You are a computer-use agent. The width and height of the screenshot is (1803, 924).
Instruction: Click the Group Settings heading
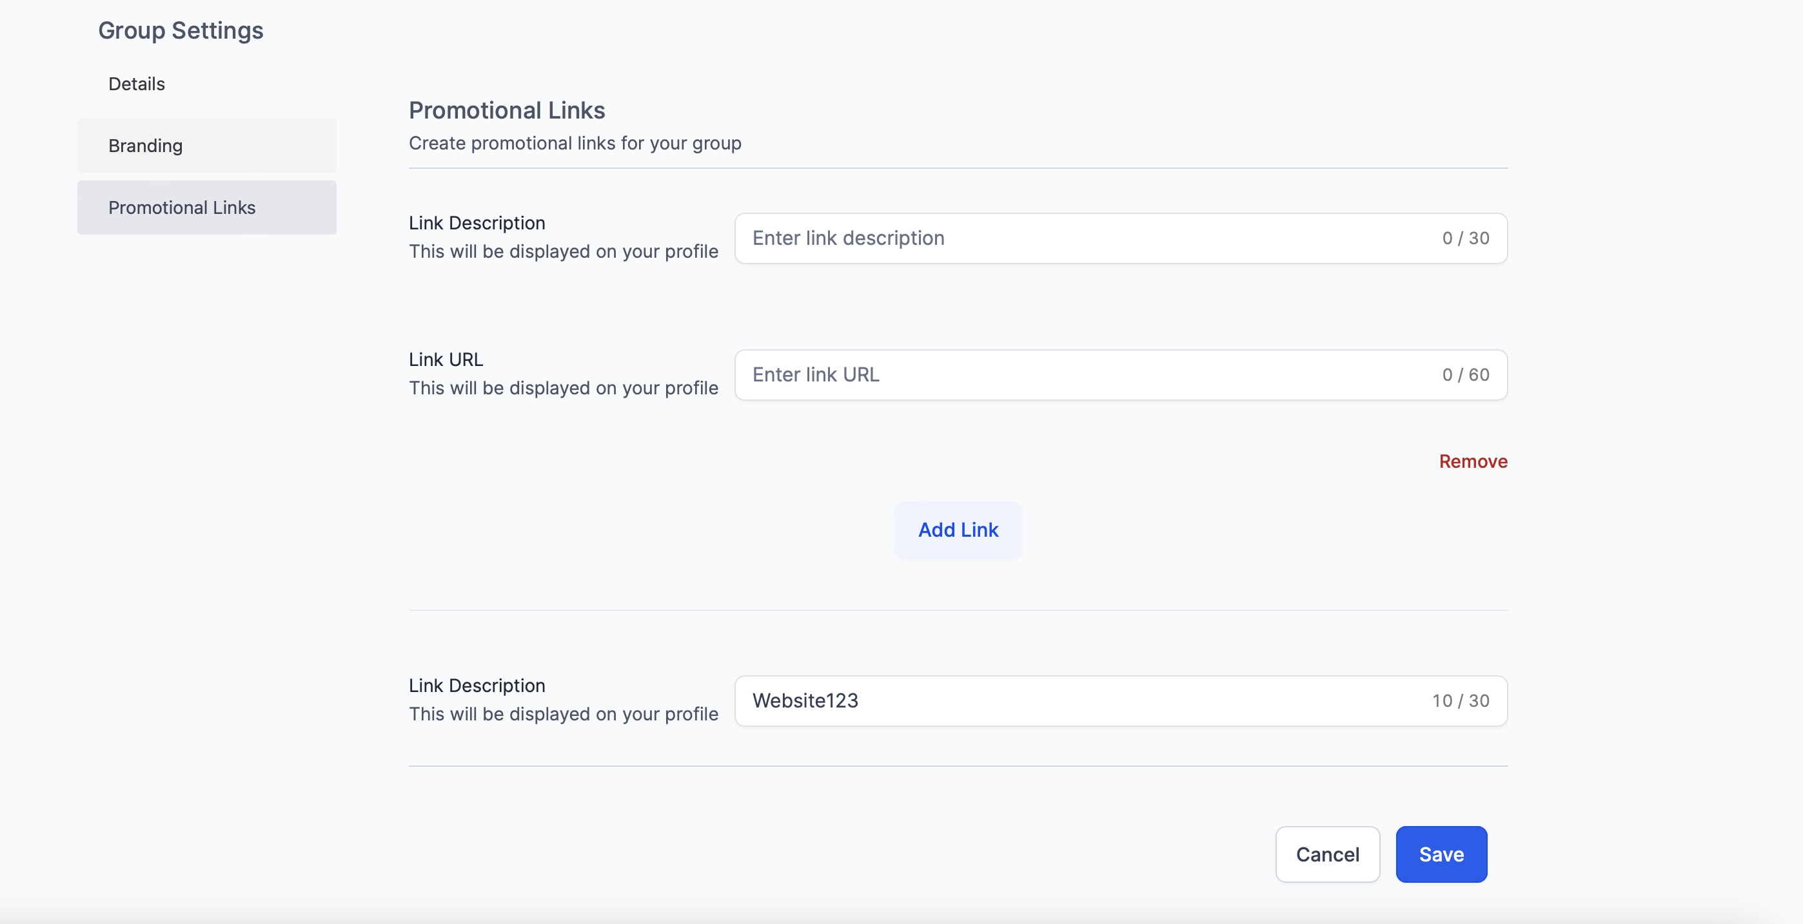coord(181,31)
